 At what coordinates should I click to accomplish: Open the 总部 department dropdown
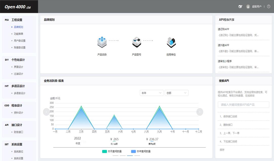(x=177, y=93)
